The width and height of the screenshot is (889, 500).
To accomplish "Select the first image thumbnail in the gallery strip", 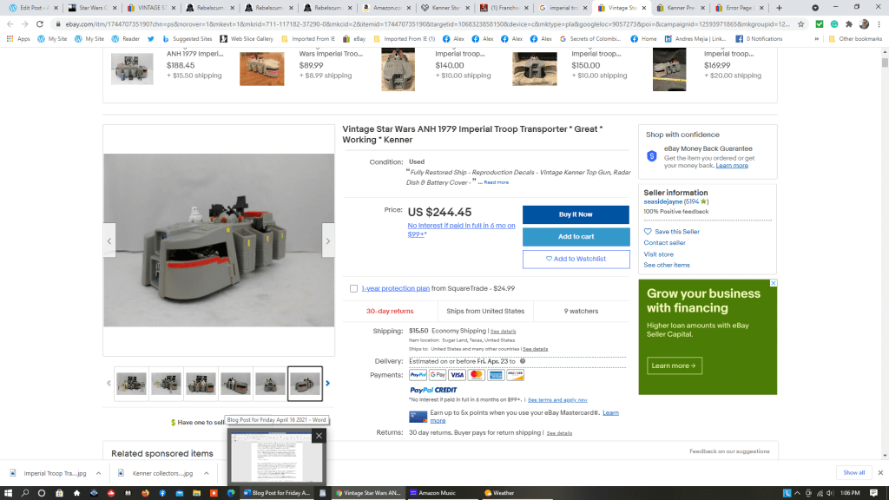I will 132,384.
